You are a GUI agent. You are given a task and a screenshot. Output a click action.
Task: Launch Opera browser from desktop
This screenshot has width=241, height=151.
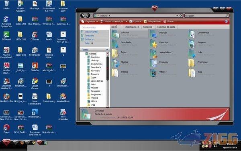click(6, 129)
